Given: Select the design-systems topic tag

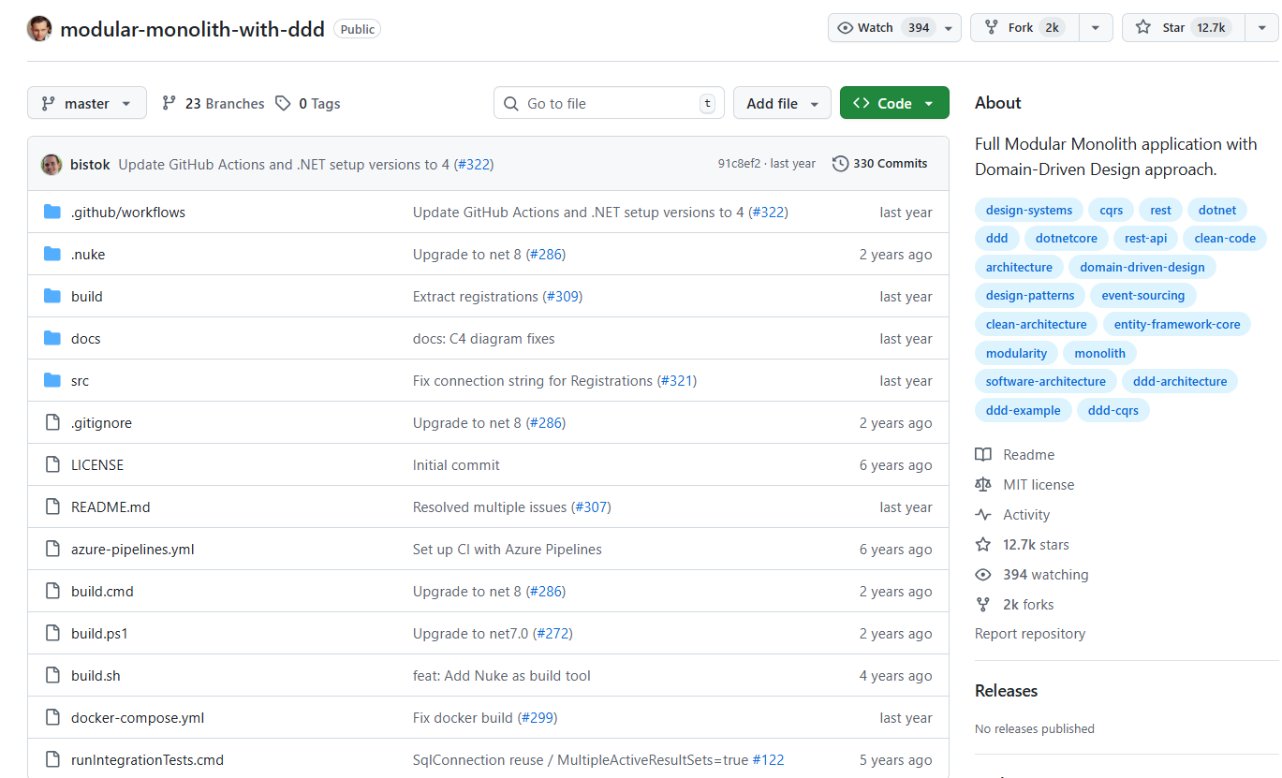Looking at the screenshot, I should click(x=1029, y=210).
